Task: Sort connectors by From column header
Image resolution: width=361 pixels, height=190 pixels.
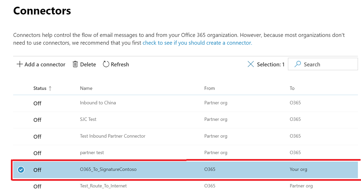Action: coord(210,88)
